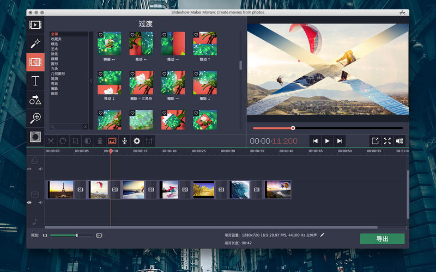This screenshot has width=436, height=272.
Task: Mute the main video track speaker
Action: (x=41, y=202)
